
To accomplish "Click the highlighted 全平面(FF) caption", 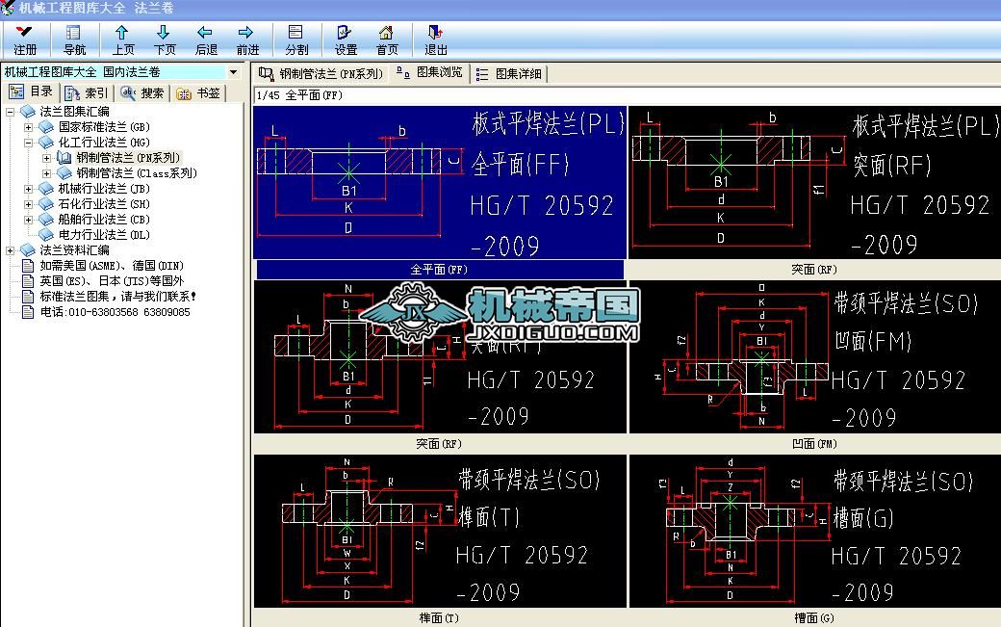I will click(440, 270).
